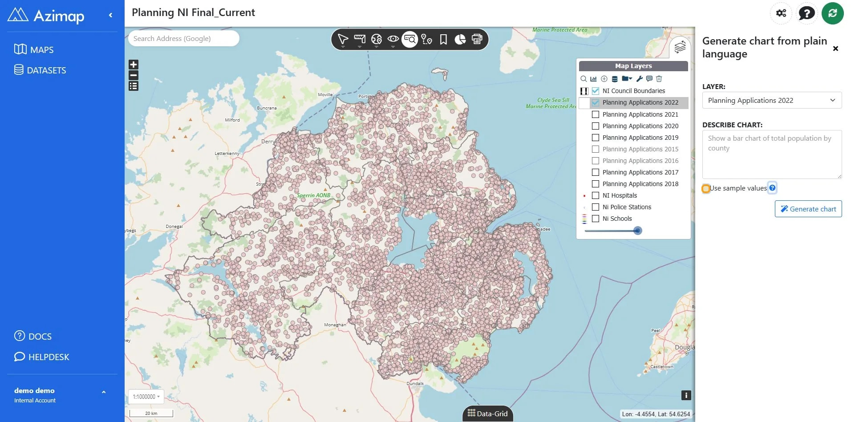Image resolution: width=851 pixels, height=422 pixels.
Task: Collapse the Azimap sidebar
Action: (110, 15)
